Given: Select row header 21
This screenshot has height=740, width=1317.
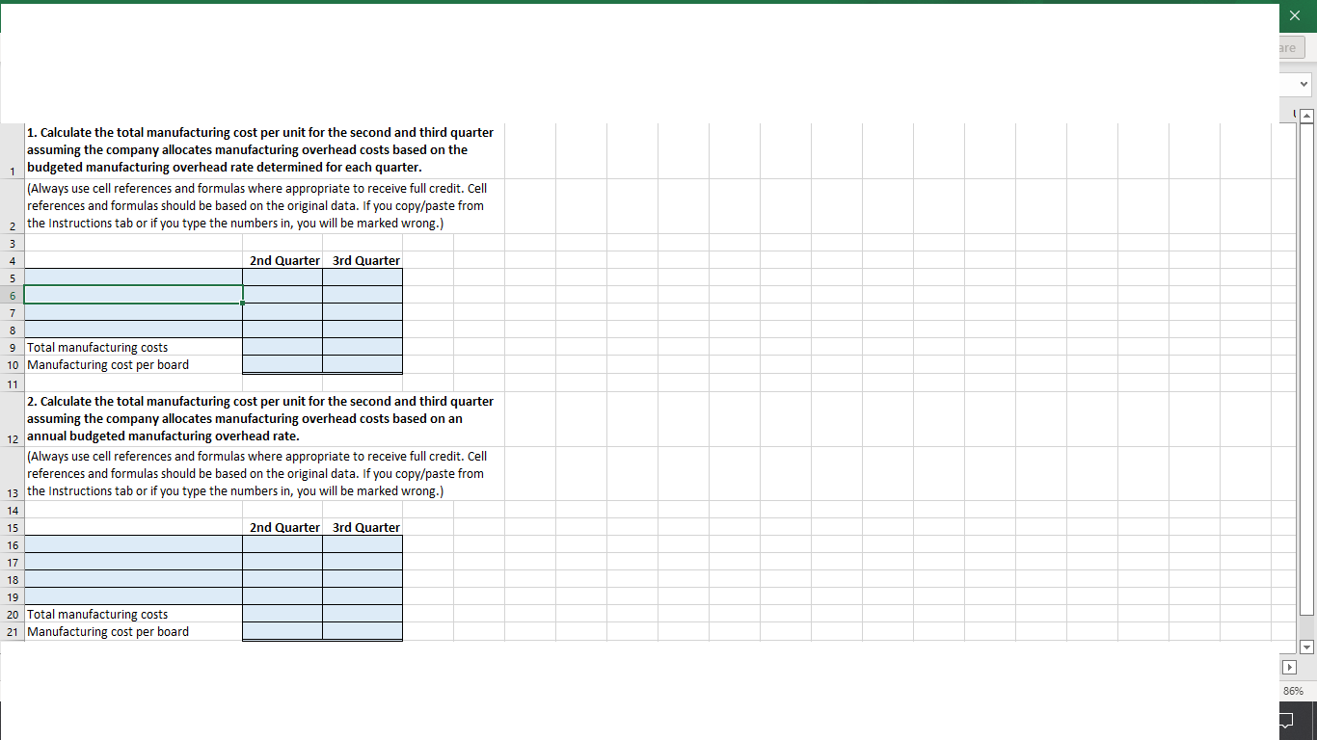Looking at the screenshot, I should [x=12, y=631].
